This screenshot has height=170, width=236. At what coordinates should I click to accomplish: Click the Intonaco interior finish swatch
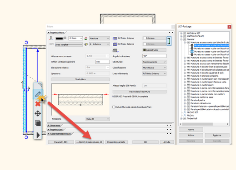(154, 39)
